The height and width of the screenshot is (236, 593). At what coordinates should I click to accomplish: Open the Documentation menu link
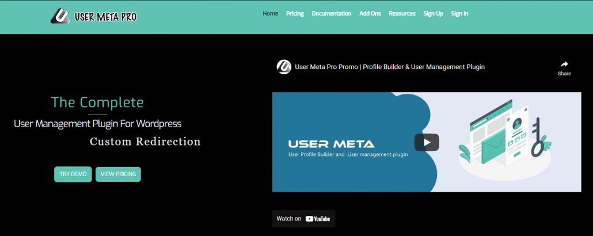331,14
